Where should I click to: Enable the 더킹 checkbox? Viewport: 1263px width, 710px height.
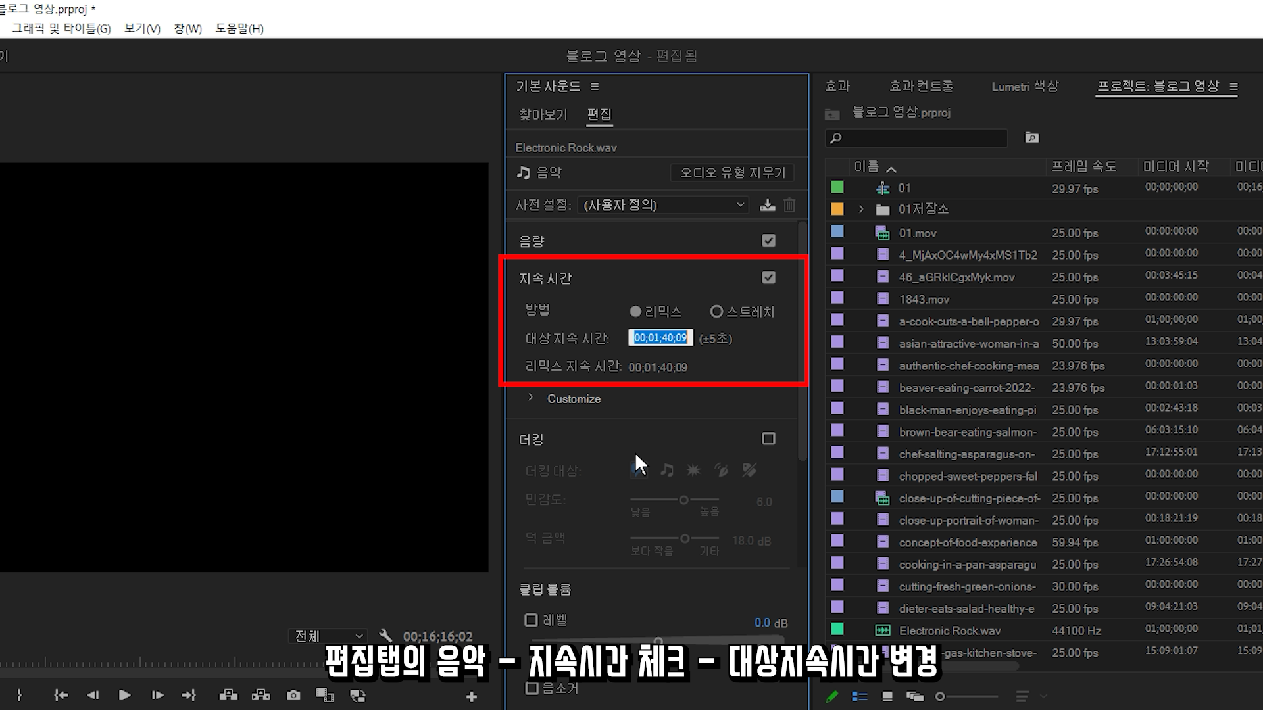point(768,438)
